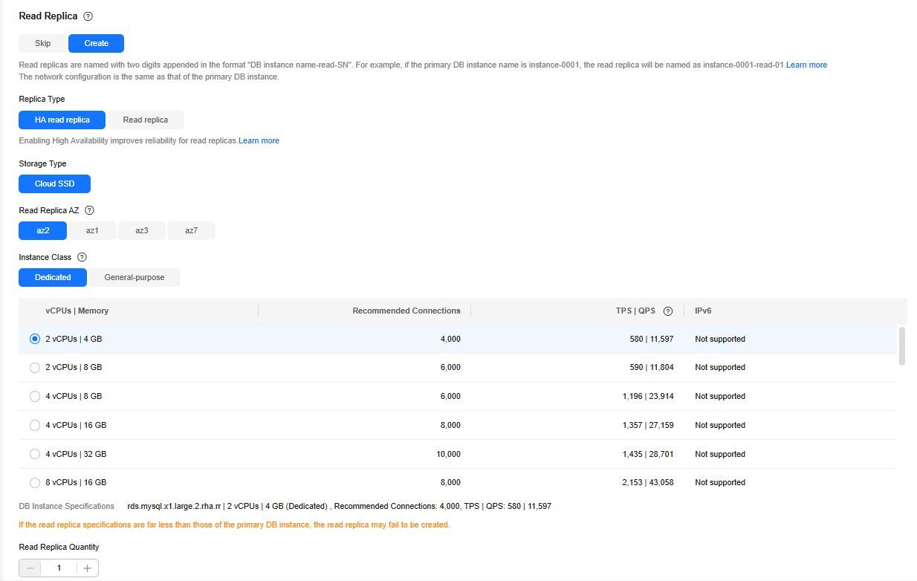
Task: Click the Instance Class help icon
Action: click(82, 257)
